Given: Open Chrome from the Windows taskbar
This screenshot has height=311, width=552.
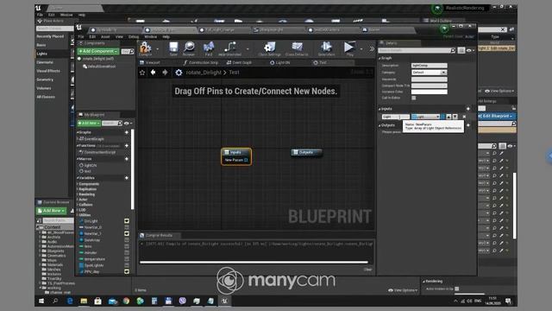Looking at the screenshot, I should (126, 301).
